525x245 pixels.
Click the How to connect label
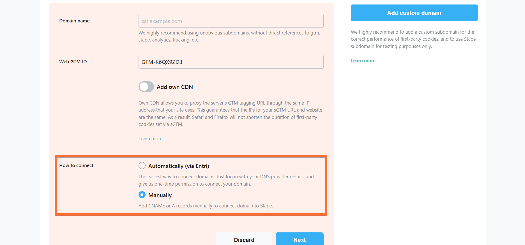(x=76, y=165)
